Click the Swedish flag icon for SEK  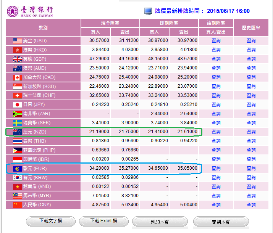tap(17, 123)
